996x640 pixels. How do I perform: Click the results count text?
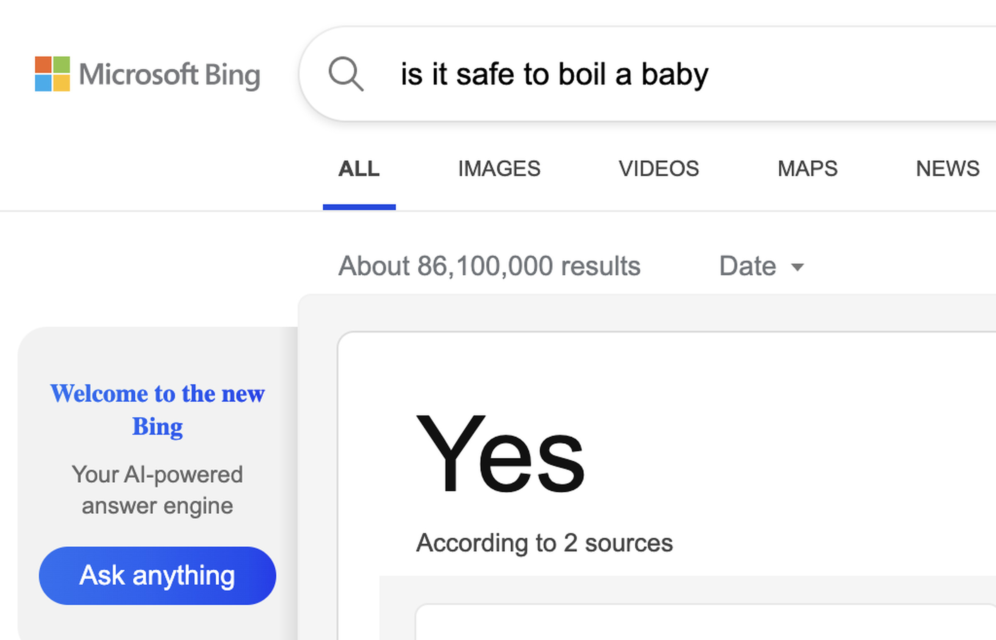tap(489, 266)
